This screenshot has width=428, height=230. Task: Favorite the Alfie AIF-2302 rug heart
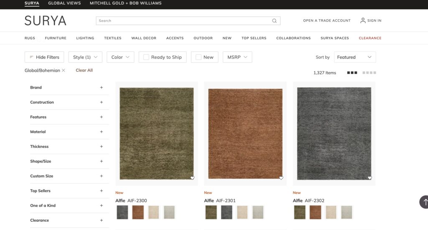tap(369, 178)
